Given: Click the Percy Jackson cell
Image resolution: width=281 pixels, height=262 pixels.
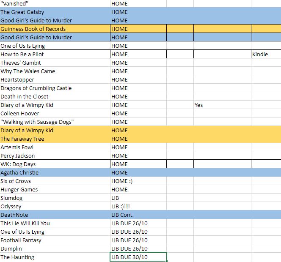Looking at the screenshot, I should (55, 156).
